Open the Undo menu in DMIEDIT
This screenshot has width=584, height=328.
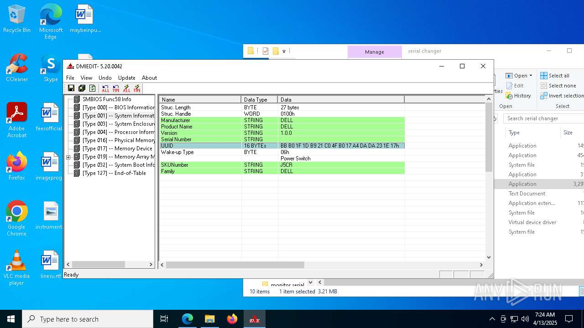click(x=105, y=78)
